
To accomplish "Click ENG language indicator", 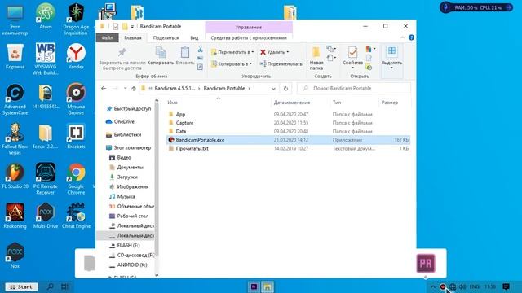I will pyautogui.click(x=475, y=286).
